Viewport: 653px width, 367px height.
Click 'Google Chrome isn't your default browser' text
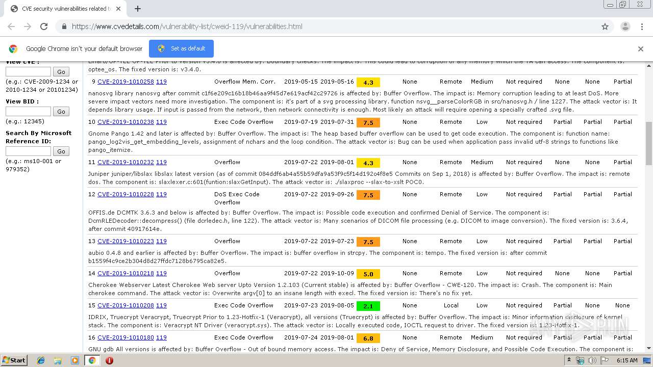pos(84,49)
